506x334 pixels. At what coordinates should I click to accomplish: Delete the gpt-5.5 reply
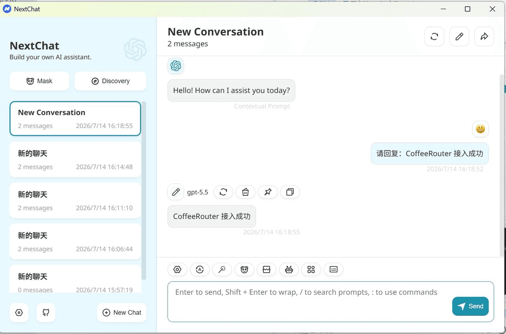(245, 192)
